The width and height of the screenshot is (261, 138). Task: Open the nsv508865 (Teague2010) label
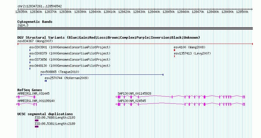(x=60, y=72)
